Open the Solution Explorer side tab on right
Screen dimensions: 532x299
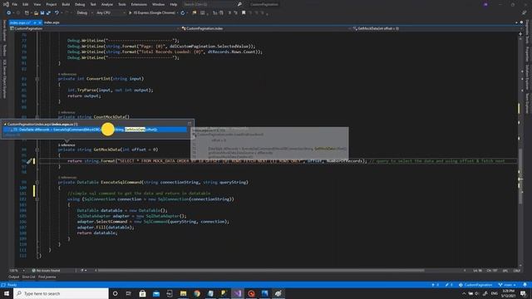[x=527, y=77]
